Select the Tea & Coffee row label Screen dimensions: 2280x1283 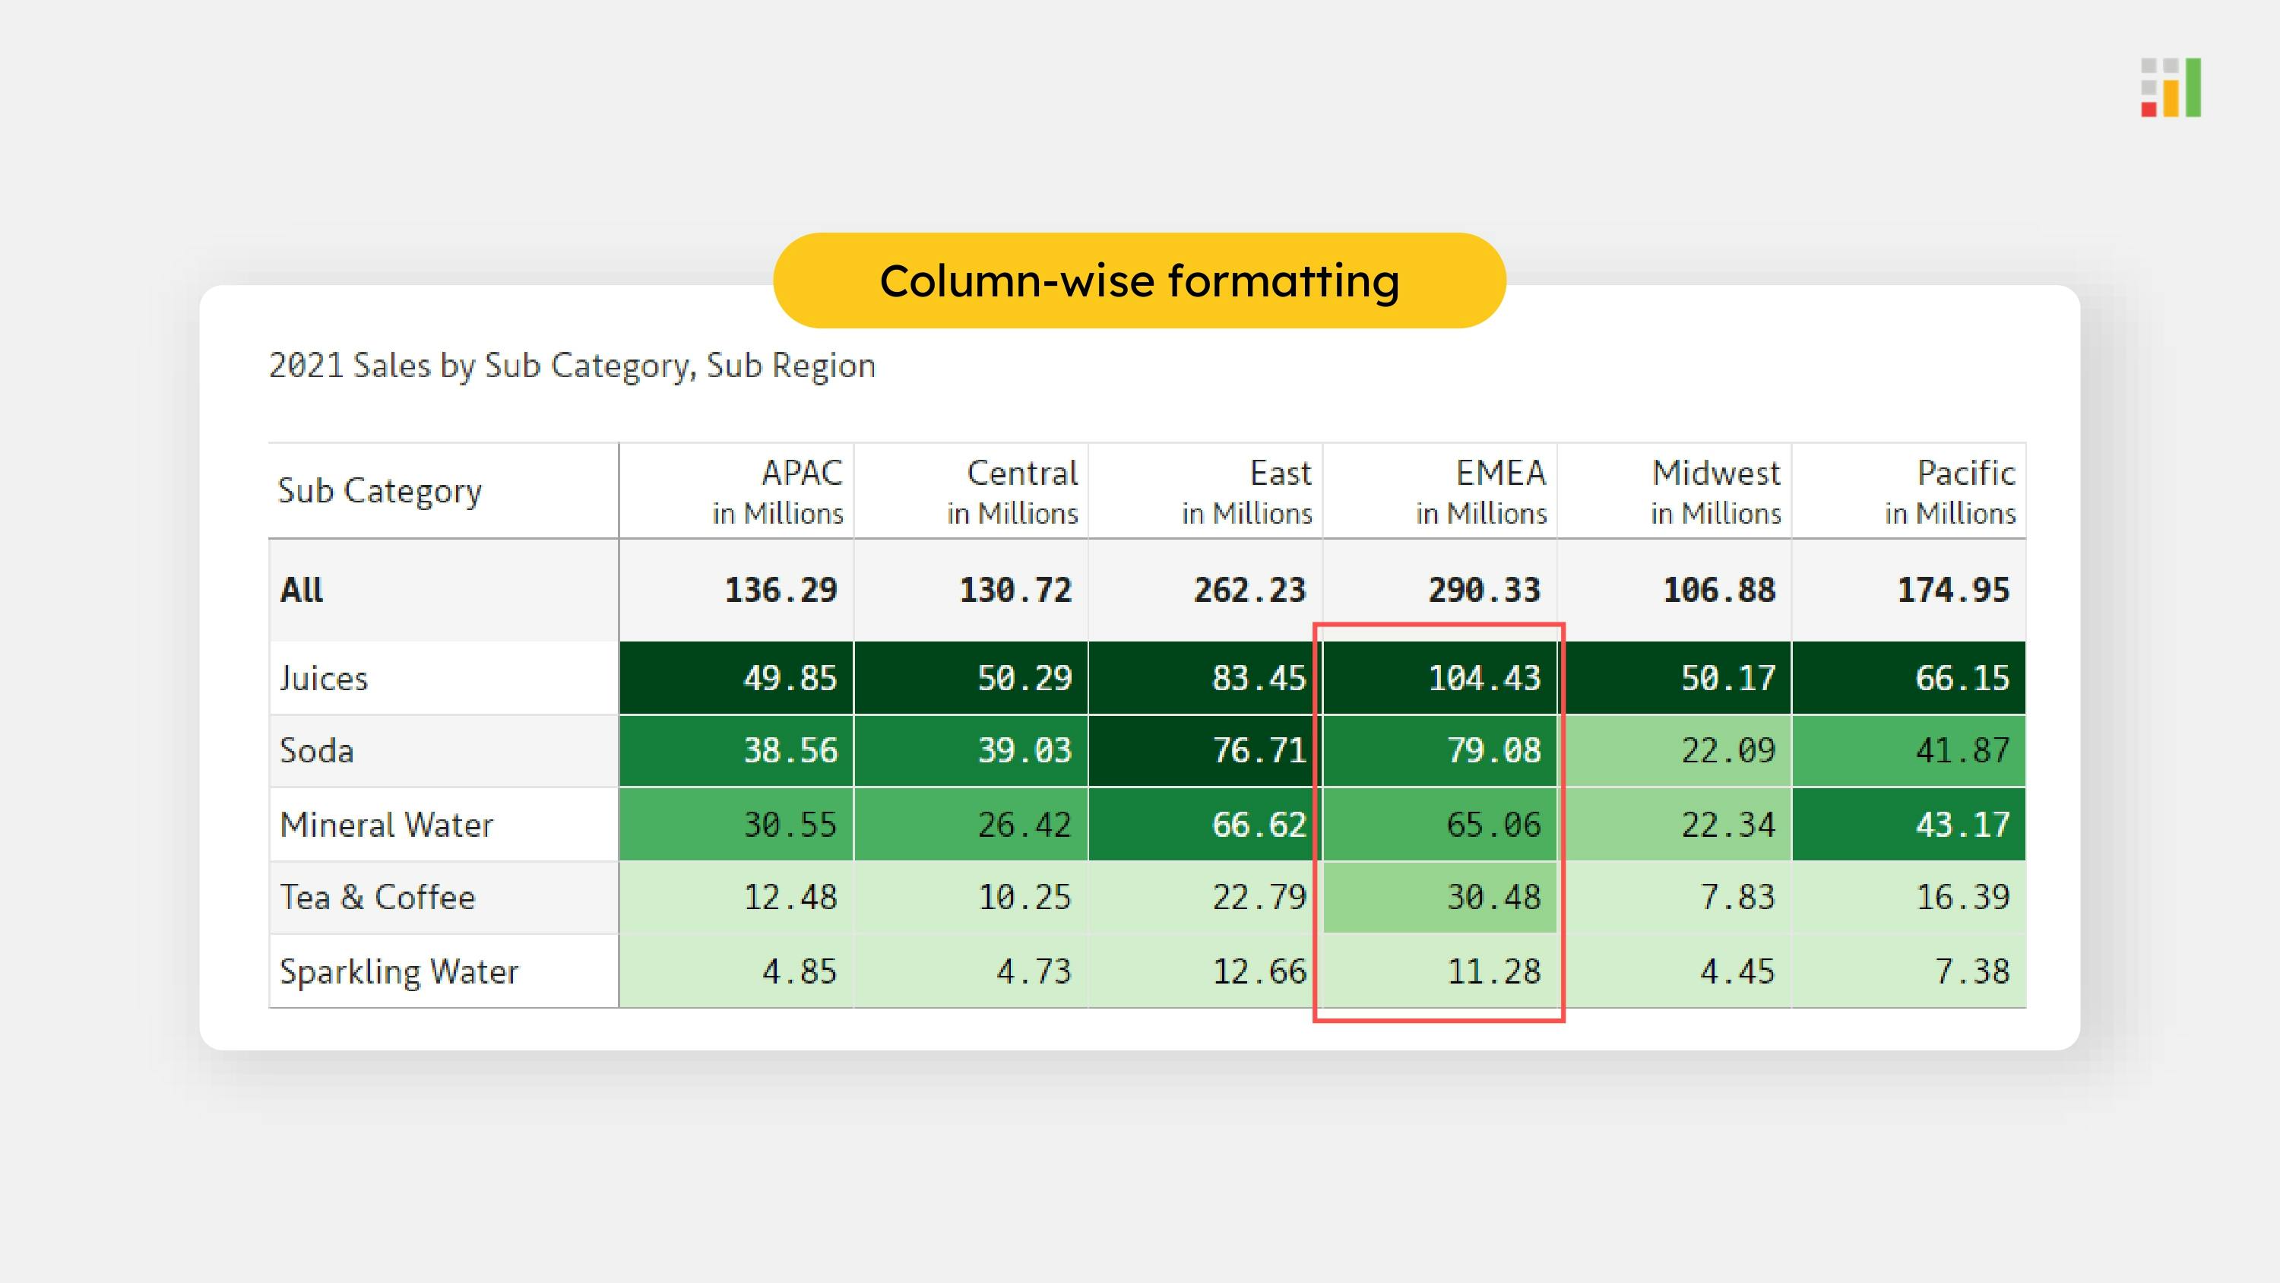pos(378,898)
